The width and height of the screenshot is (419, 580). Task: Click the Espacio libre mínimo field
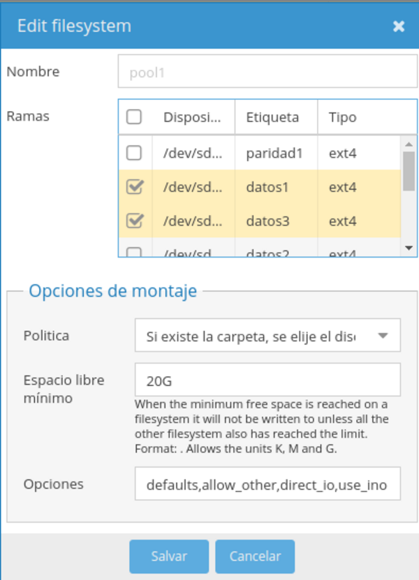[267, 380]
